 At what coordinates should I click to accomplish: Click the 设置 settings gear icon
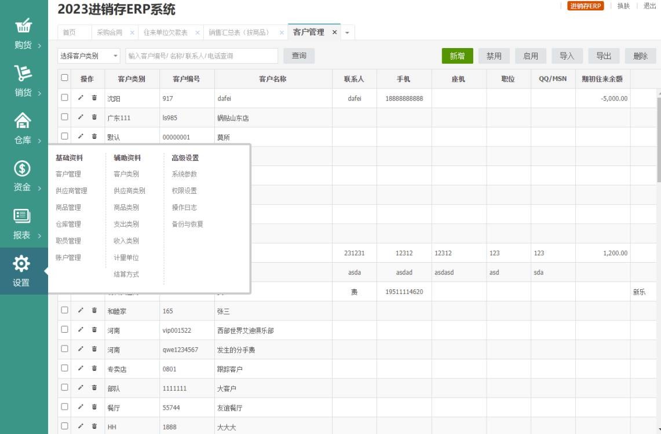pyautogui.click(x=22, y=264)
